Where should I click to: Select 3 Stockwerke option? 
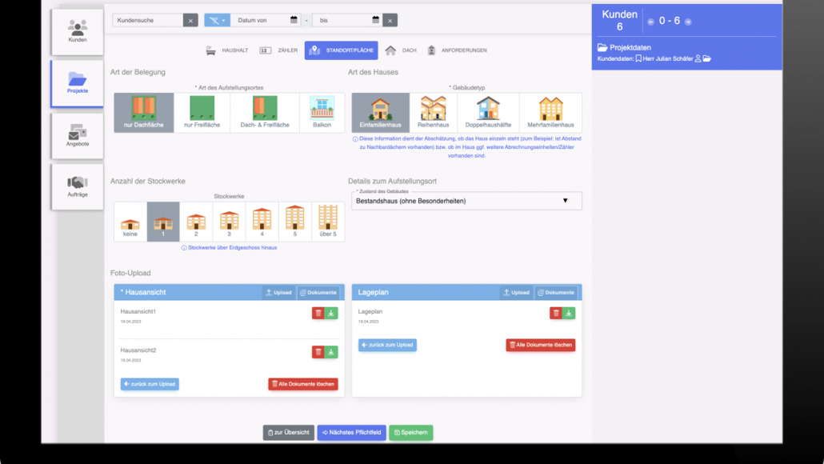(230, 222)
